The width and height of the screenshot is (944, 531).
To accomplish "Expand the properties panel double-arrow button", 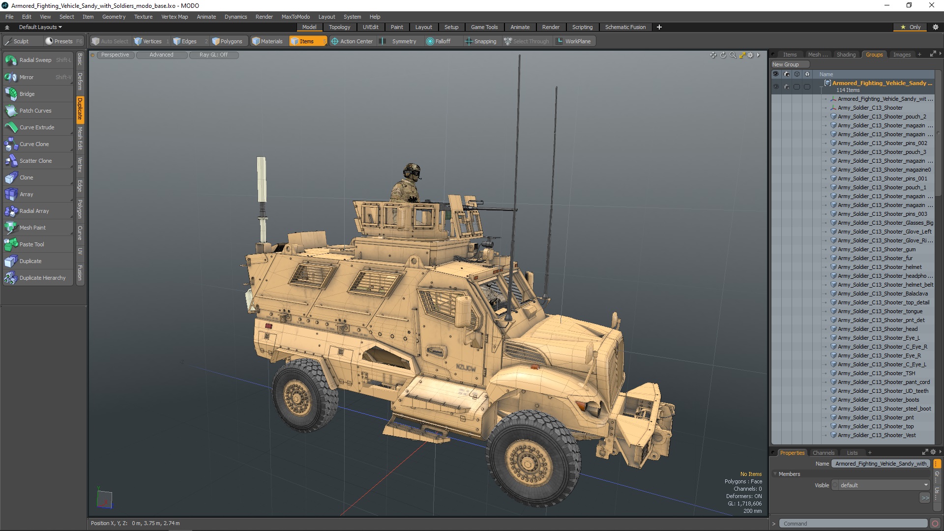I will pos(925,498).
